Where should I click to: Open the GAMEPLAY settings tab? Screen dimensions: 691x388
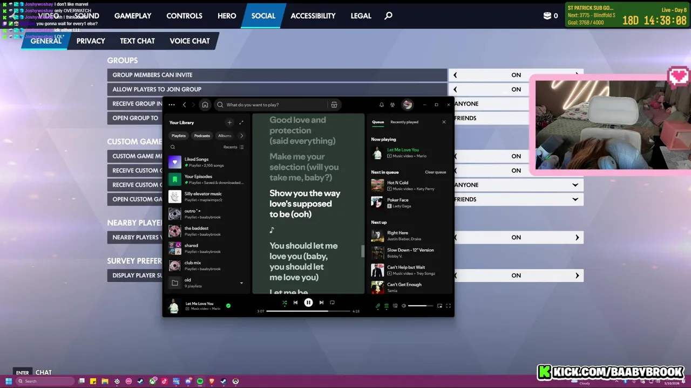(133, 16)
